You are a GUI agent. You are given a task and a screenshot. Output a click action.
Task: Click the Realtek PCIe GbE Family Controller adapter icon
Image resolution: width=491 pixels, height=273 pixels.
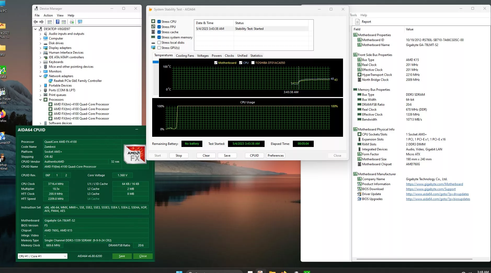click(50, 81)
